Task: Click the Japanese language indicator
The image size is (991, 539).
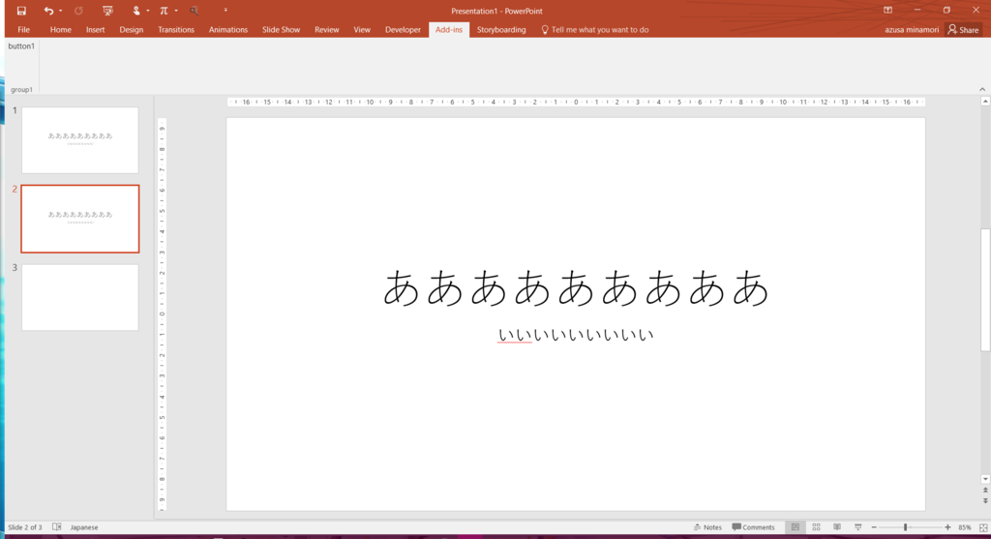Action: point(84,527)
